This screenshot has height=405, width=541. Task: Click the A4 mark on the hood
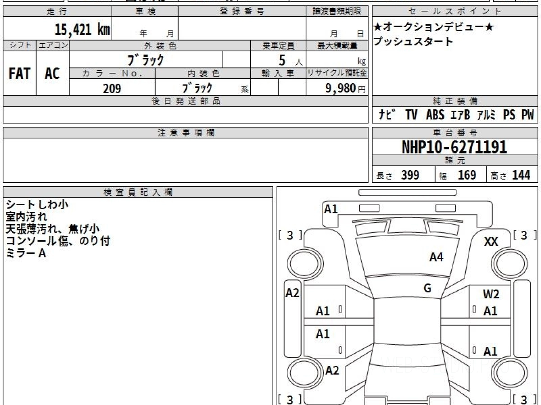pyautogui.click(x=436, y=257)
